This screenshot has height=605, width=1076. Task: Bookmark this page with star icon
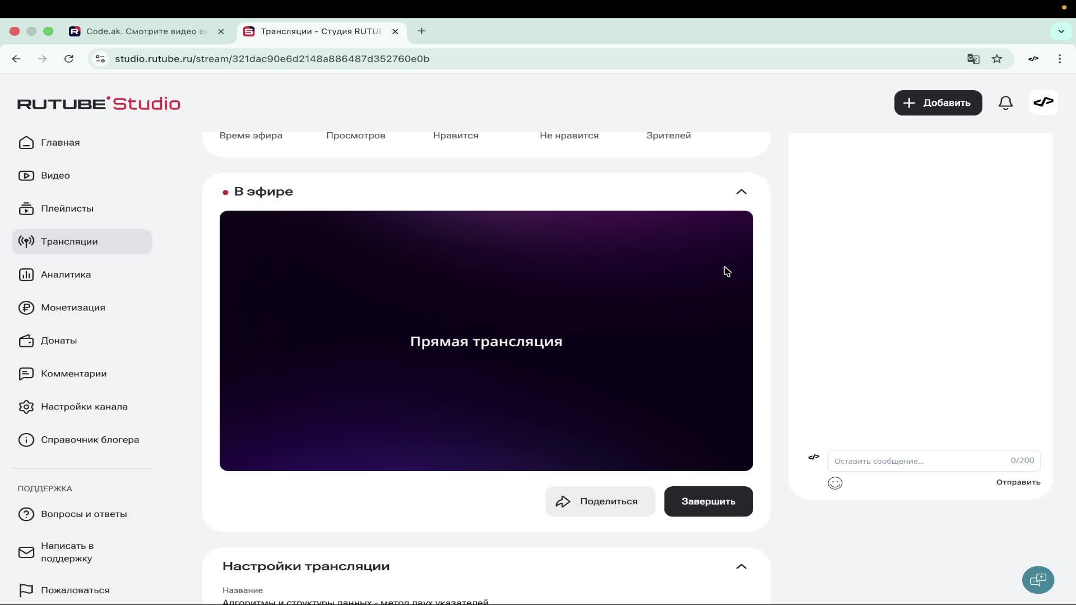997,59
